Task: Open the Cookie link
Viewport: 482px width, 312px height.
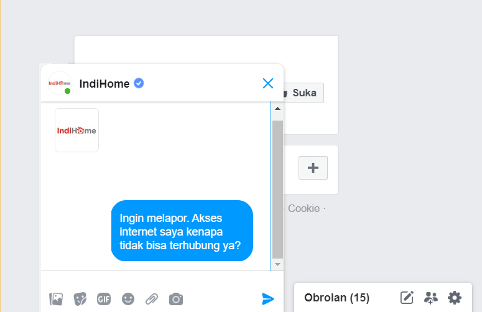Action: pos(304,208)
